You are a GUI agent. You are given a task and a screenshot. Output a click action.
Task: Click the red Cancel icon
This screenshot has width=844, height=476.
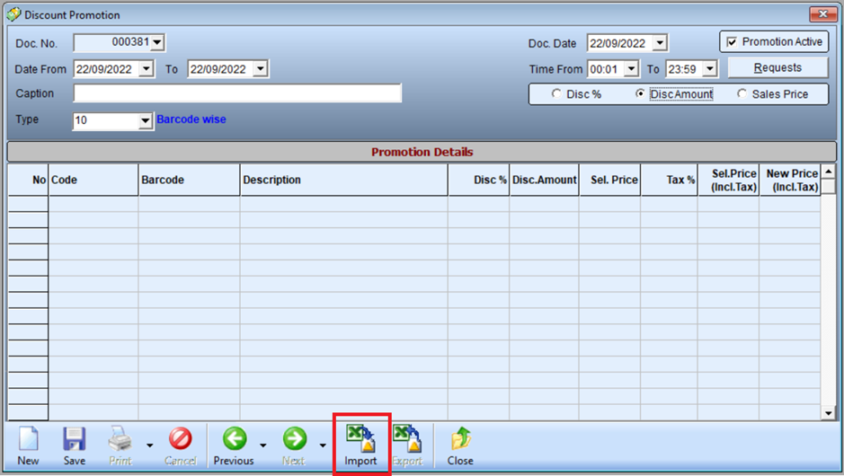click(x=181, y=439)
